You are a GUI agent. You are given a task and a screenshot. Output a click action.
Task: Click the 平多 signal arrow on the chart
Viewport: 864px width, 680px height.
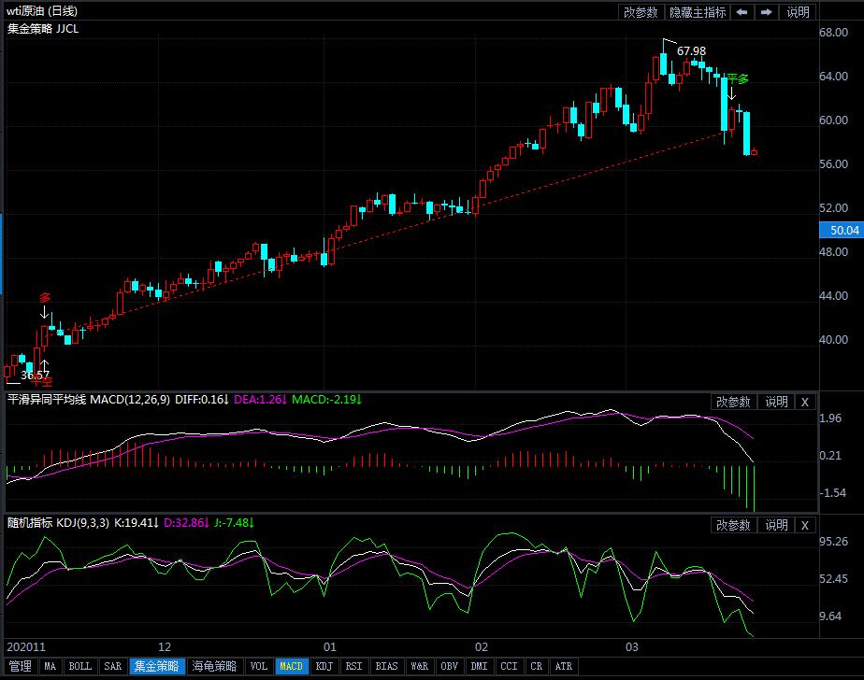pos(733,92)
